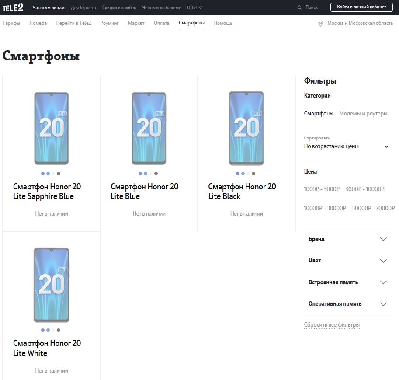This screenshot has width=399, height=380.
Task: Pick dark gray color dot under Lite Black phone
Action: 253,174
